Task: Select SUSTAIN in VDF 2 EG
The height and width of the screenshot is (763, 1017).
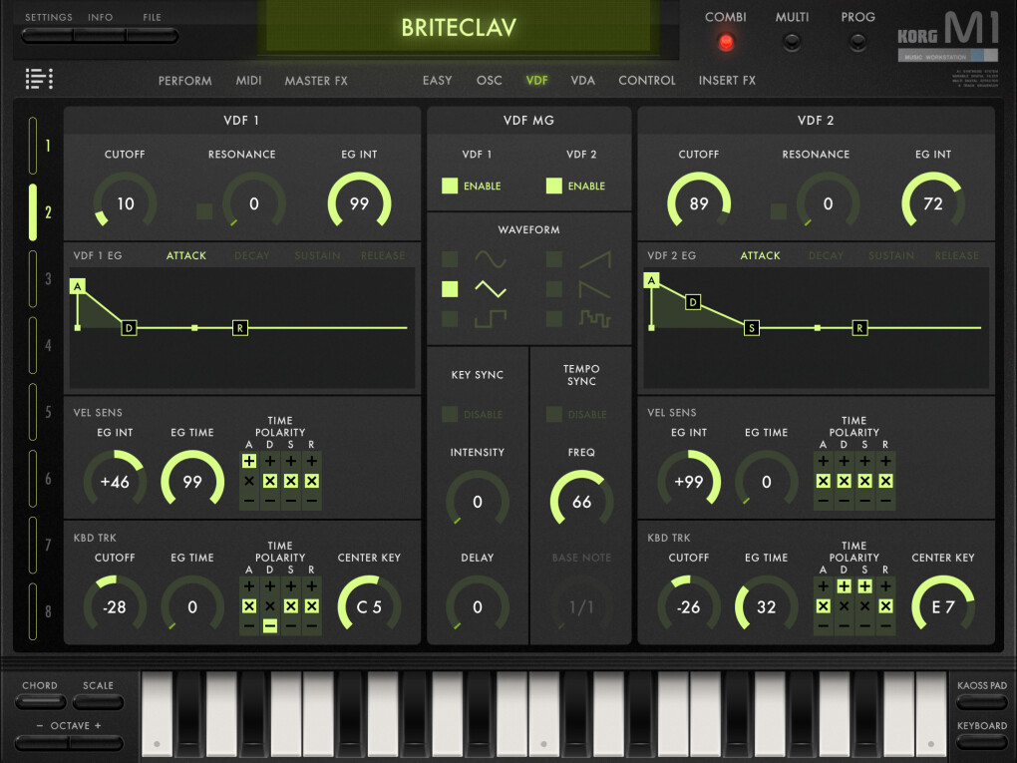Action: pyautogui.click(x=891, y=255)
